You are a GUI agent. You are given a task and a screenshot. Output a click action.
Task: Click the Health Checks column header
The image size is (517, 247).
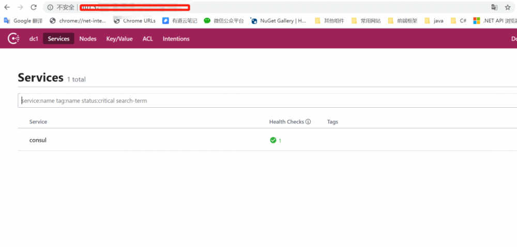click(x=286, y=122)
